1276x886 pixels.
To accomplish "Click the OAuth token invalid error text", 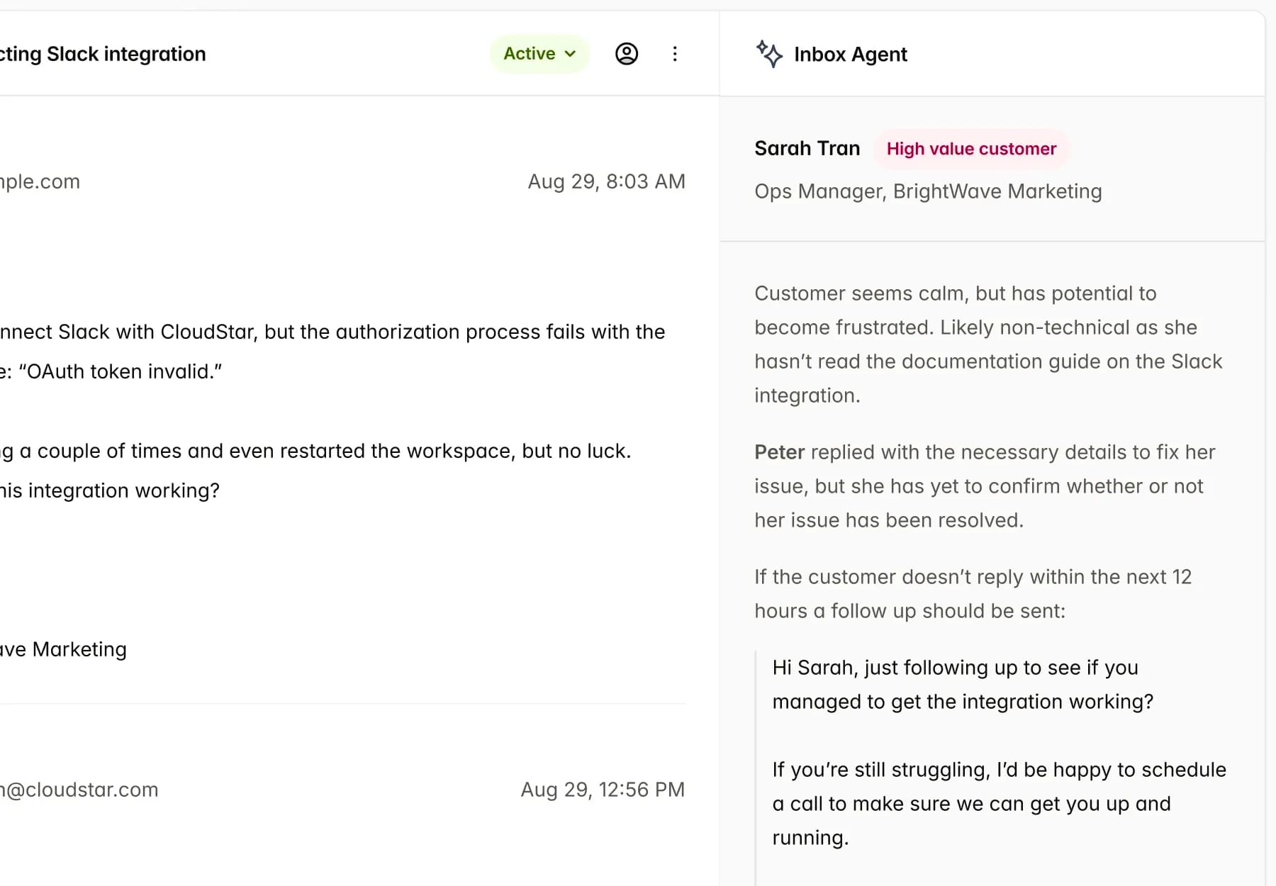I will pos(119,371).
